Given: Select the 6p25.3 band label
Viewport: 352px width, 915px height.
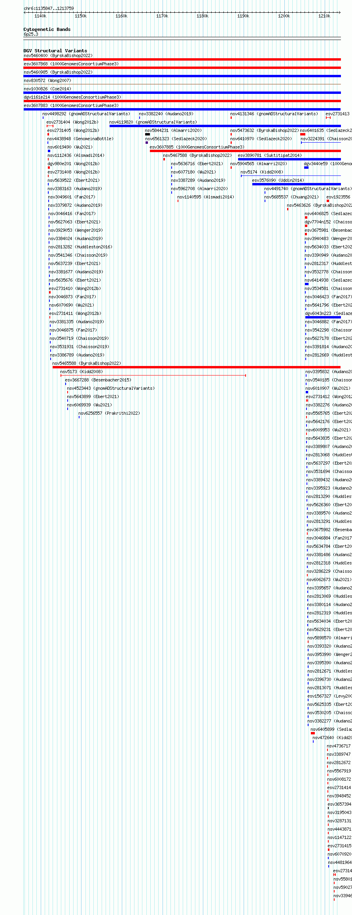Looking at the screenshot, I should [x=31, y=34].
